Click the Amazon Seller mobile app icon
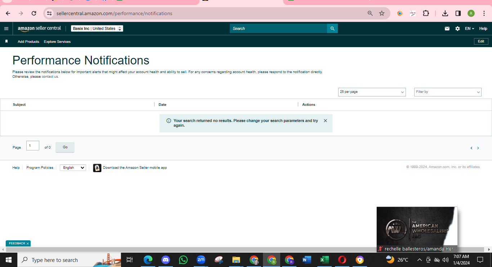The width and height of the screenshot is (492, 267). click(x=97, y=168)
